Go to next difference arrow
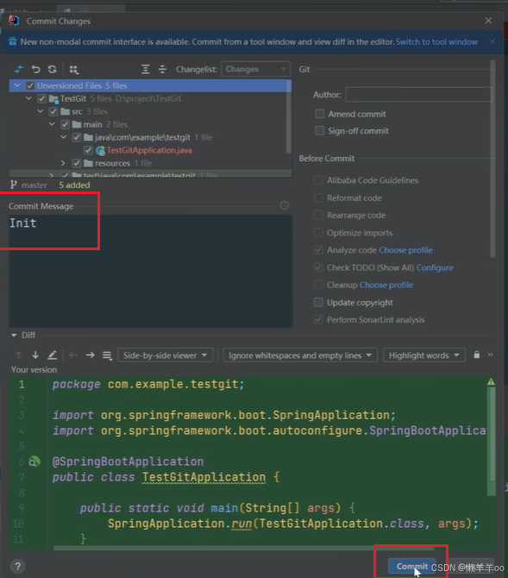Viewport: 508px width, 578px height. coord(35,355)
